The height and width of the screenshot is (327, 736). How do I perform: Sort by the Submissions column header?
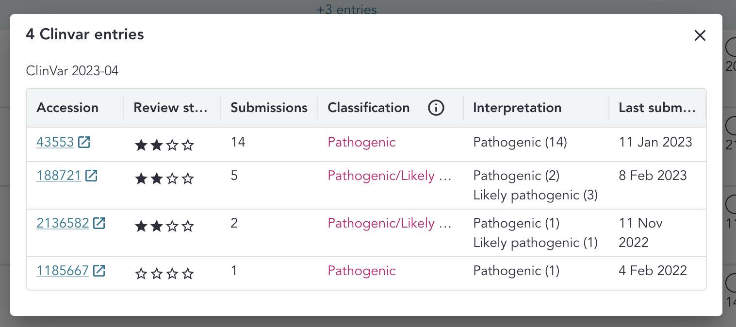click(x=269, y=108)
